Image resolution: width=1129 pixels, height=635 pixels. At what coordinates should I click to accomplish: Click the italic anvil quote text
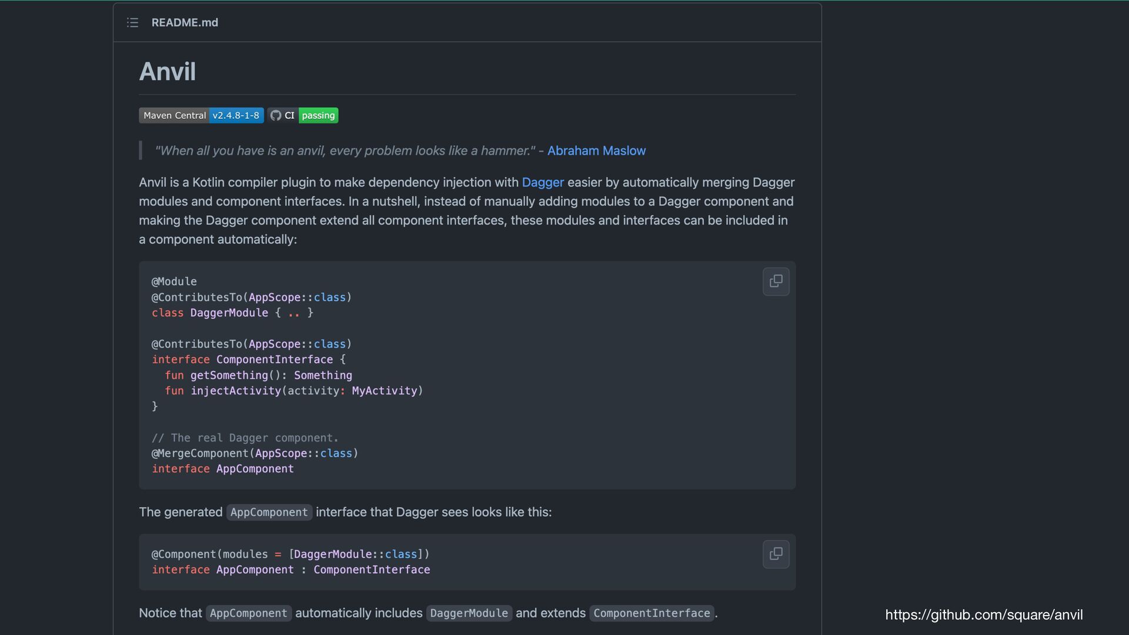pyautogui.click(x=345, y=151)
